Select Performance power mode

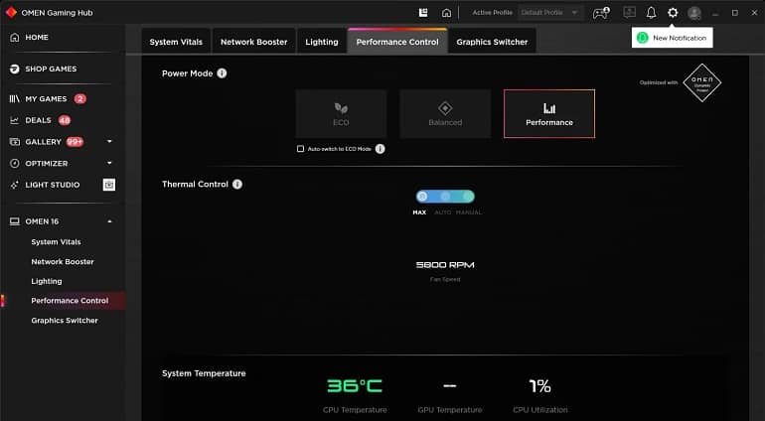(x=549, y=113)
